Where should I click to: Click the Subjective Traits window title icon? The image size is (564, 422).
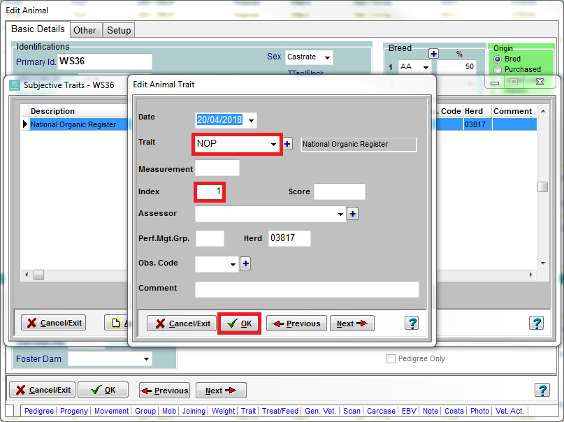[x=15, y=85]
